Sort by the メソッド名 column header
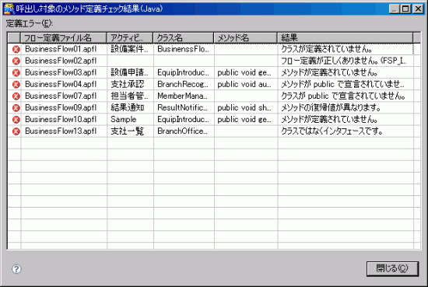Viewport: 428px width, 287px height. click(245, 37)
